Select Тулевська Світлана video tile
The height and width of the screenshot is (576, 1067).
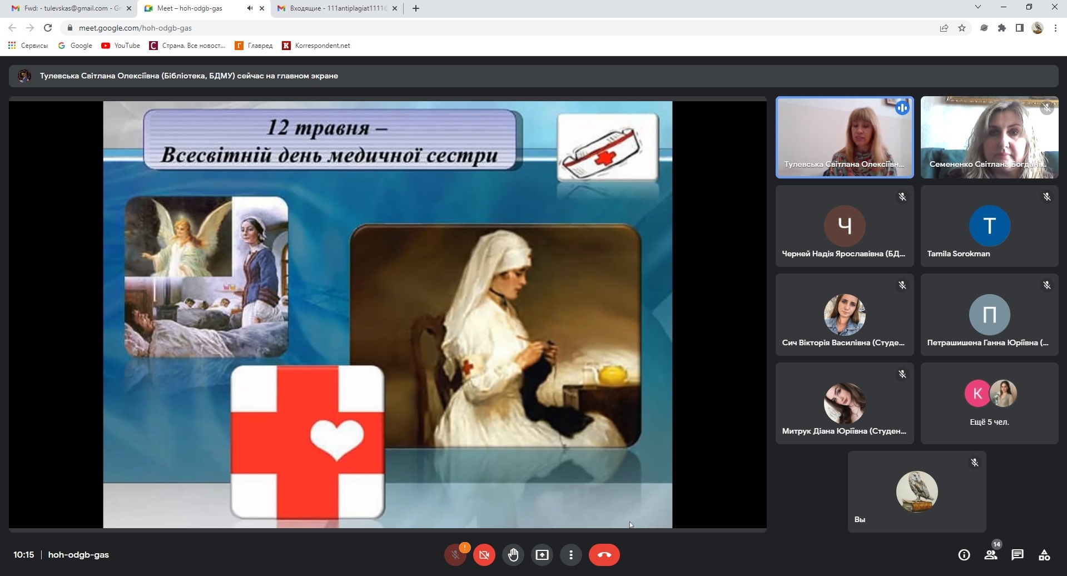[x=845, y=137]
